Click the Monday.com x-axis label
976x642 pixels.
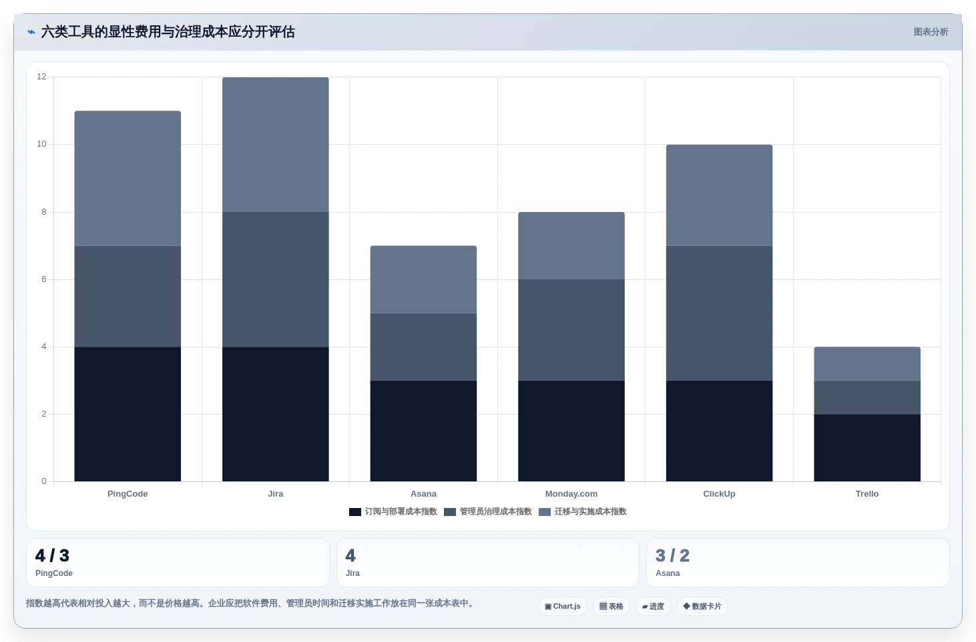coord(571,494)
